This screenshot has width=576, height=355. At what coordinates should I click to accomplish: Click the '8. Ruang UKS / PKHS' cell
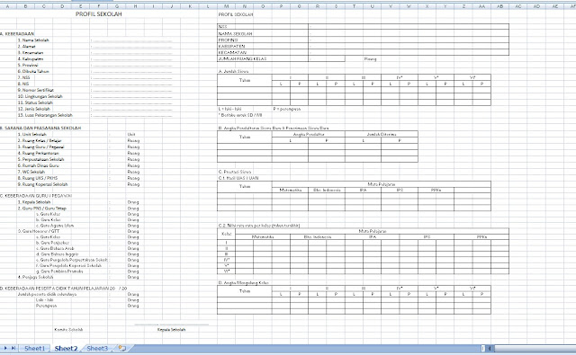click(38, 178)
